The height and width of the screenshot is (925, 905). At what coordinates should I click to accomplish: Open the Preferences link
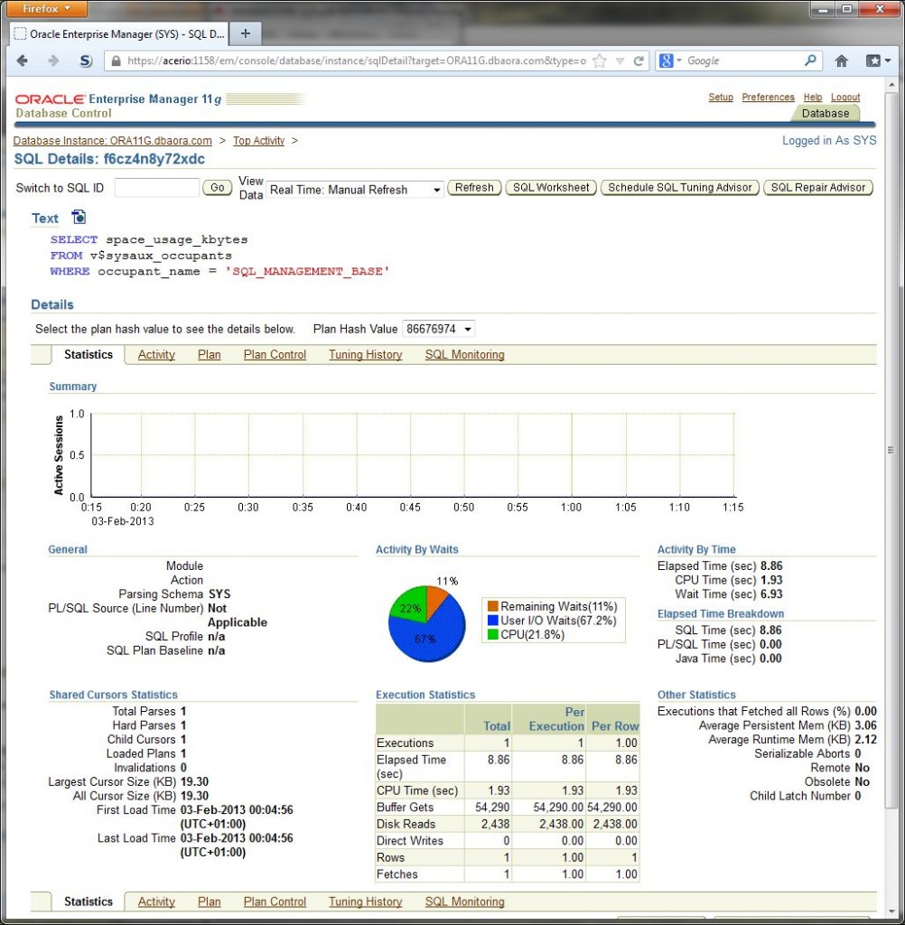(768, 97)
